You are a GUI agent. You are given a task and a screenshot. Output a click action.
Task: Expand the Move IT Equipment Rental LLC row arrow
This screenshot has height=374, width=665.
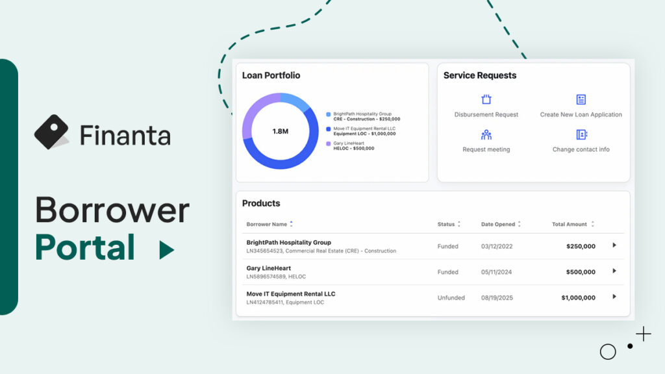[x=614, y=297]
